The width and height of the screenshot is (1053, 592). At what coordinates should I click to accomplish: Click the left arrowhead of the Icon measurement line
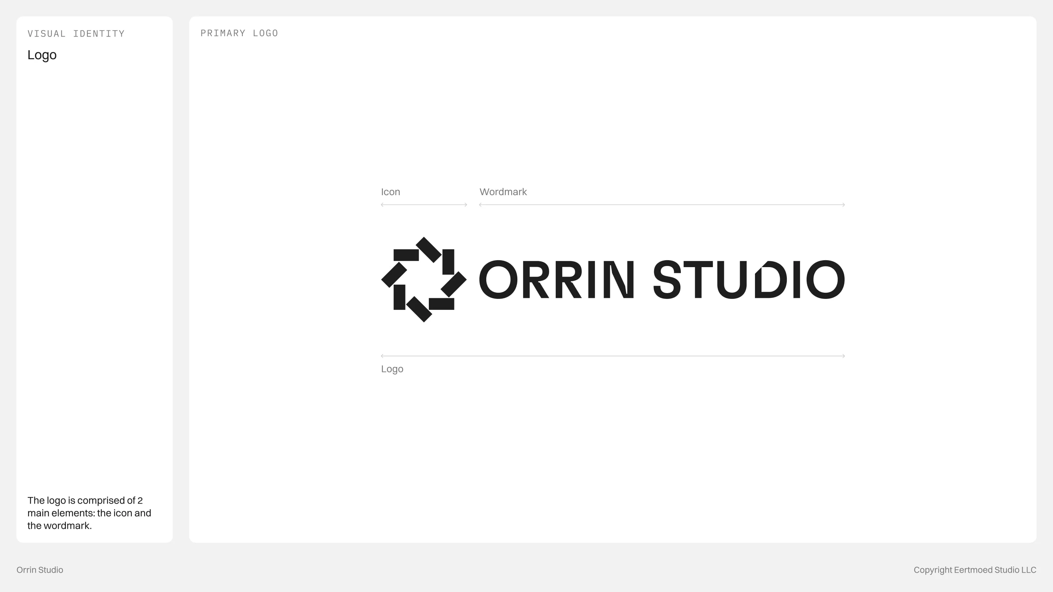pos(382,205)
